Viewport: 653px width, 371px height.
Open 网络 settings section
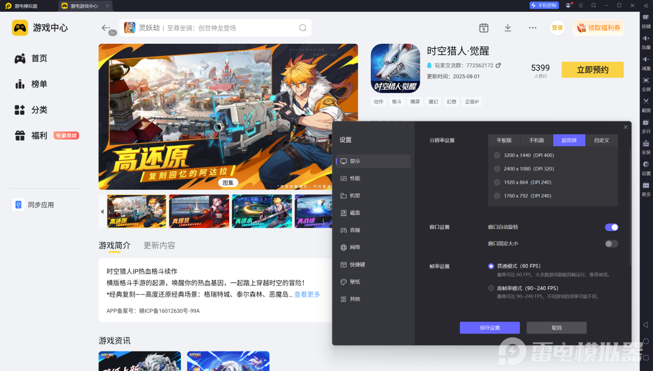click(373, 247)
